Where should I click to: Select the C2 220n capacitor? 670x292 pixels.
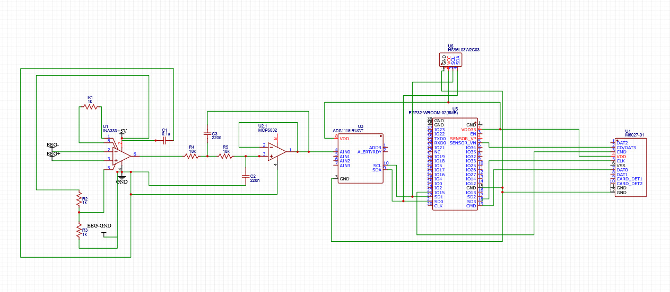[x=245, y=177]
